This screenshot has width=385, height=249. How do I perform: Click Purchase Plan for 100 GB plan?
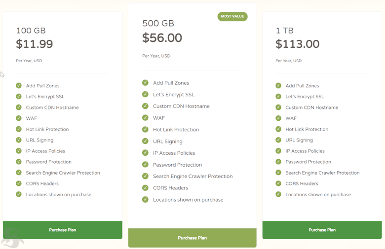tap(63, 230)
